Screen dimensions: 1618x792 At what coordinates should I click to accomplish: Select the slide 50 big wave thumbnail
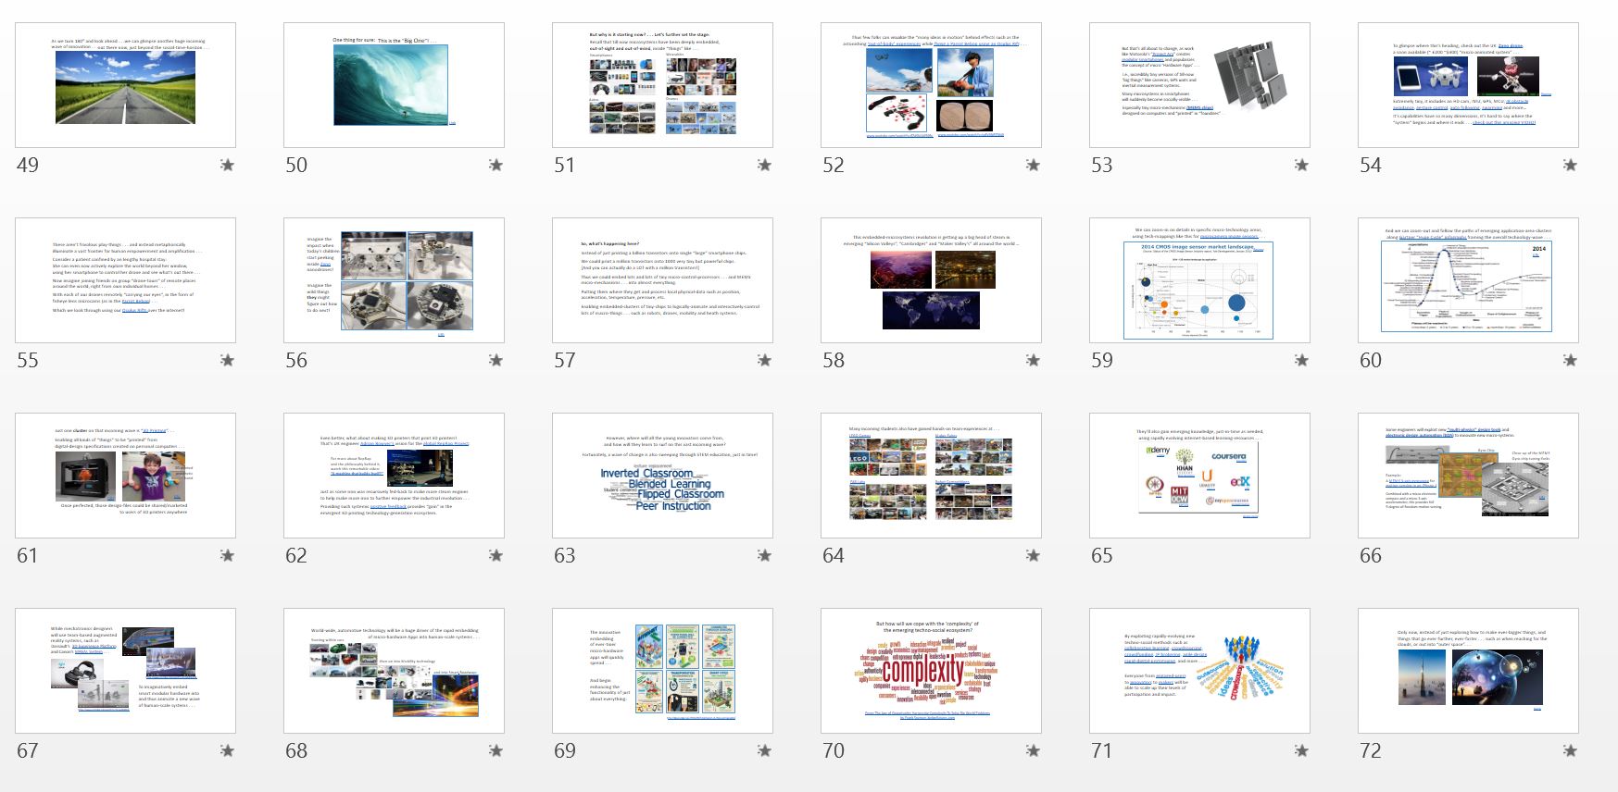[x=394, y=85]
